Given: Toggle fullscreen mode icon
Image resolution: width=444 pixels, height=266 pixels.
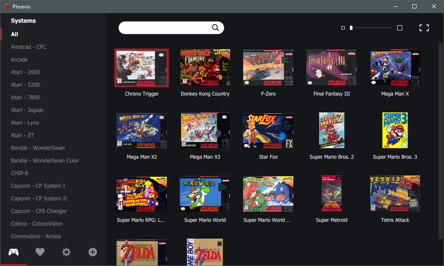Looking at the screenshot, I should coord(424,28).
